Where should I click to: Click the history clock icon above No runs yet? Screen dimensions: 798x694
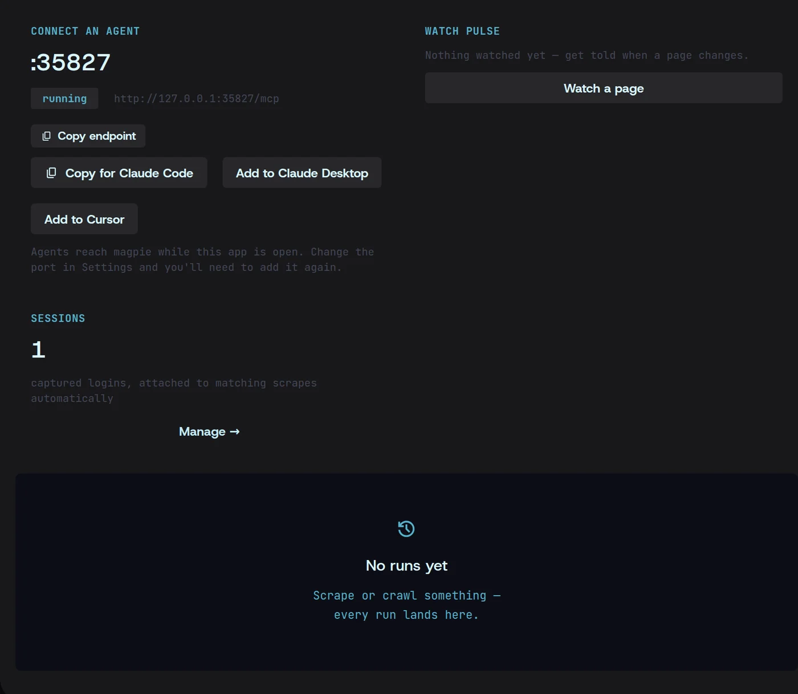pyautogui.click(x=406, y=529)
